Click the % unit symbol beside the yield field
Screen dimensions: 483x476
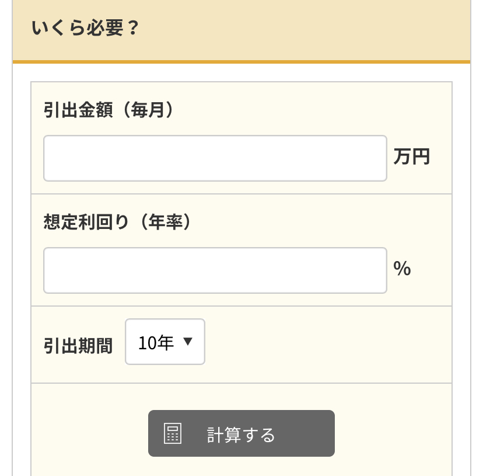point(402,268)
